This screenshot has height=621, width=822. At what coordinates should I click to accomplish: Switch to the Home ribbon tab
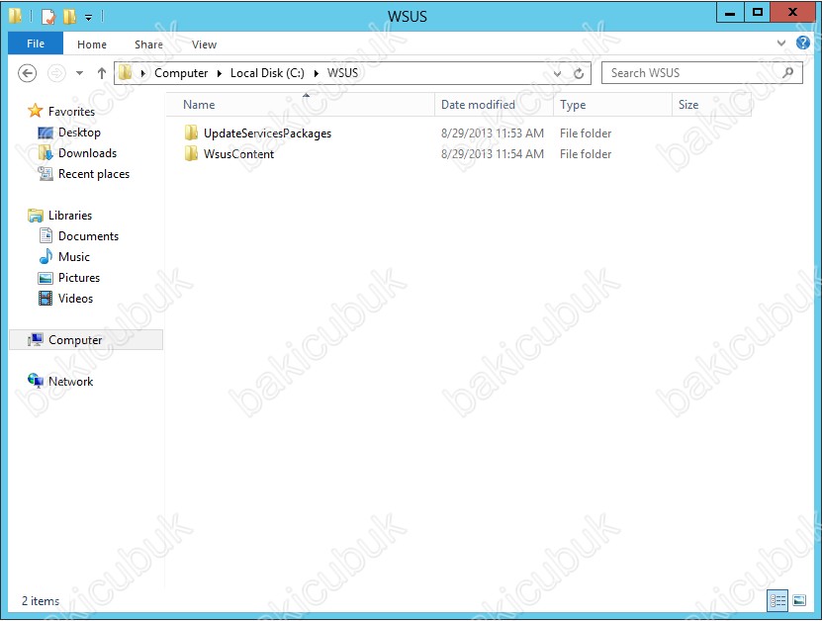tap(92, 44)
